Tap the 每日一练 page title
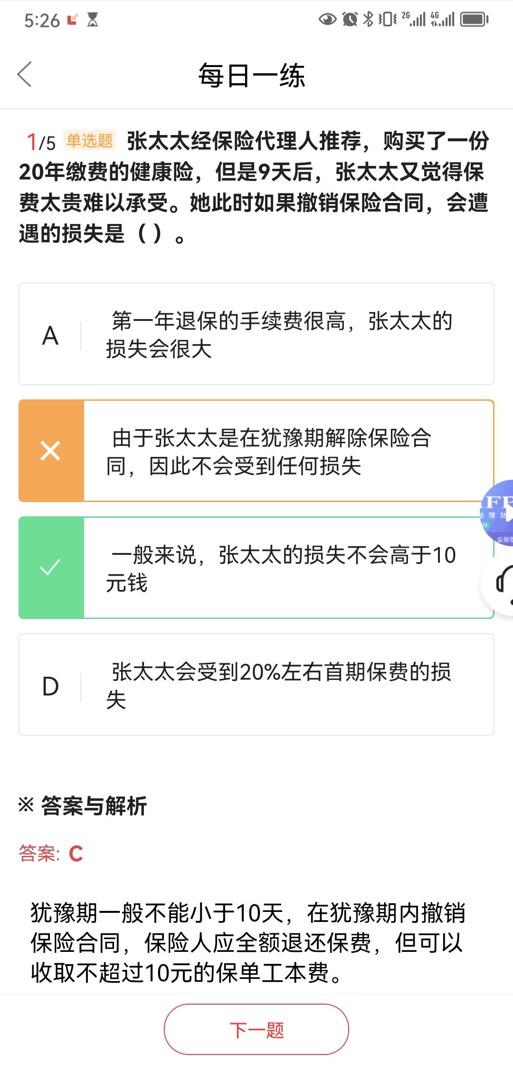 point(252,75)
